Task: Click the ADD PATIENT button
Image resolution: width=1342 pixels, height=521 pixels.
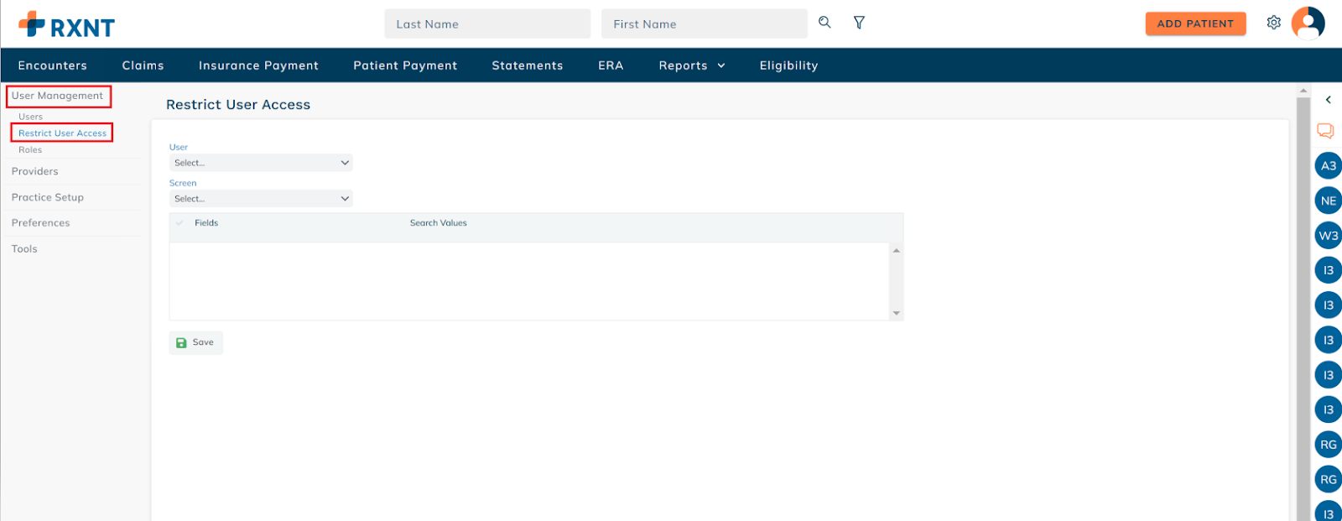Action: click(x=1195, y=23)
